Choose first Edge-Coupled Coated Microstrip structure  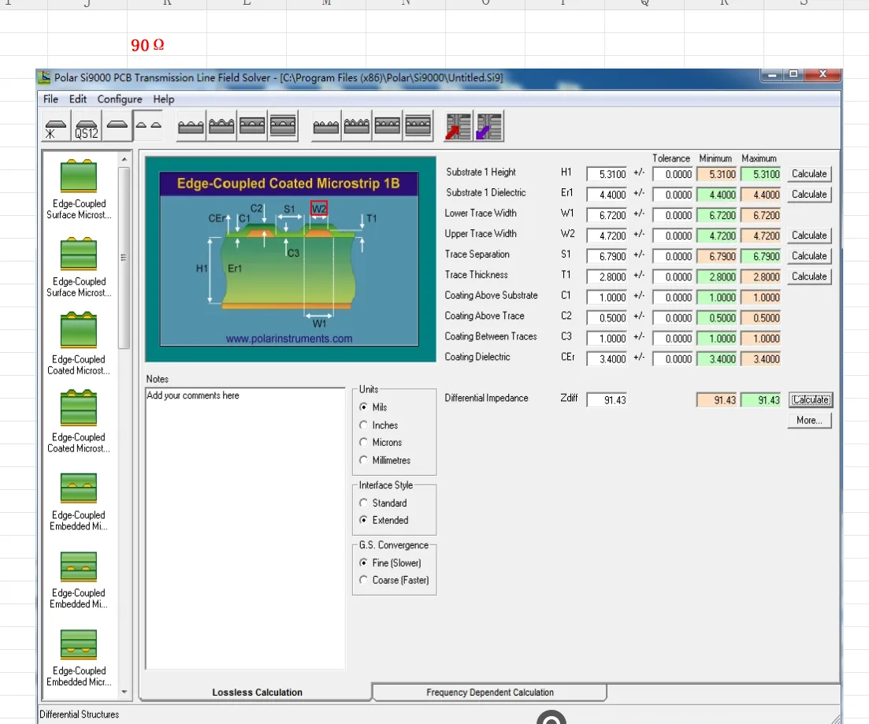(79, 345)
